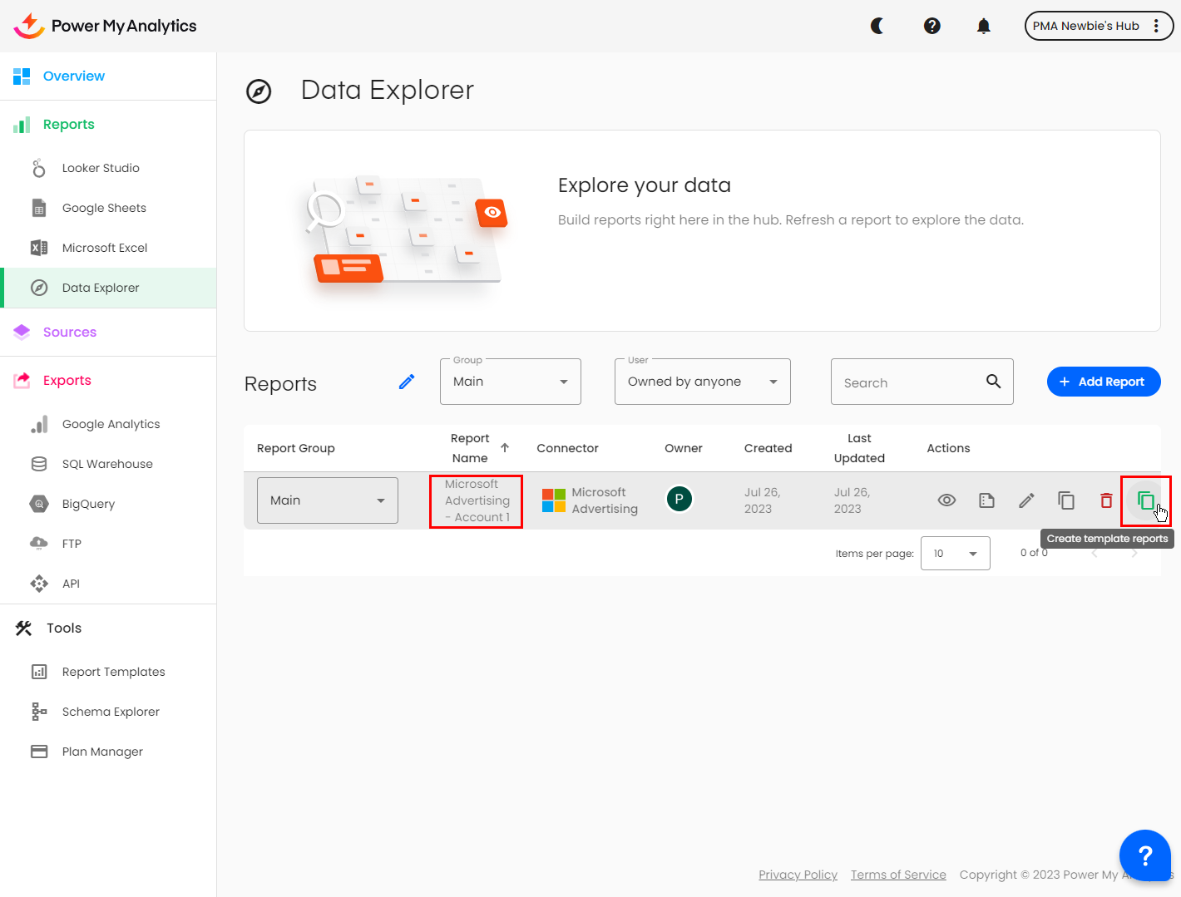1181x897 pixels.
Task: View report using the eye icon
Action: point(946,500)
